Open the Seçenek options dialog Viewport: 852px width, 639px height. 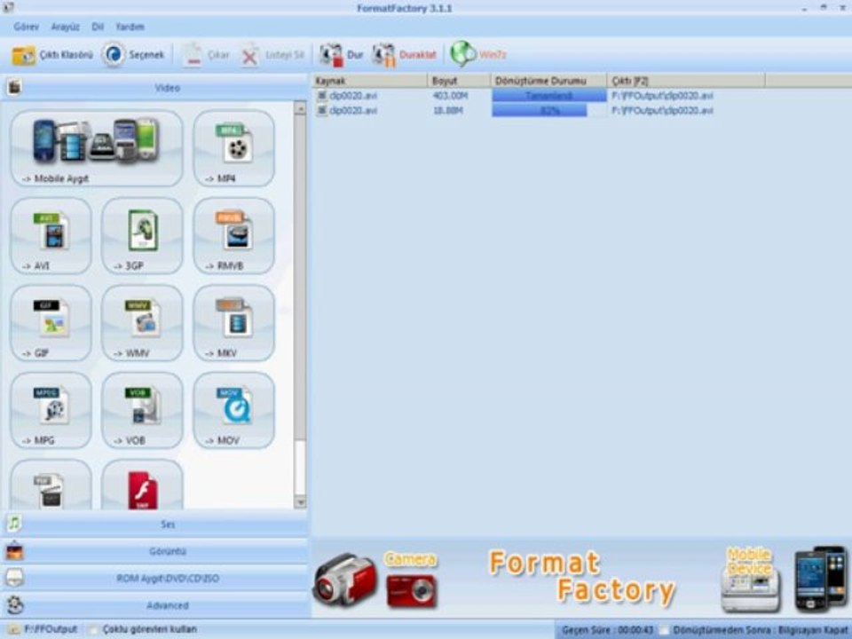(x=133, y=55)
